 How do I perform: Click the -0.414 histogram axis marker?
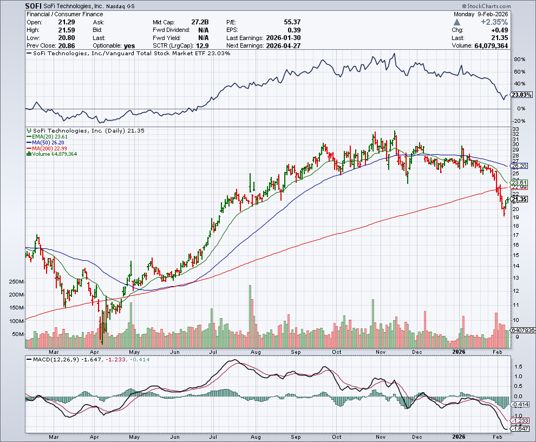tap(520, 405)
